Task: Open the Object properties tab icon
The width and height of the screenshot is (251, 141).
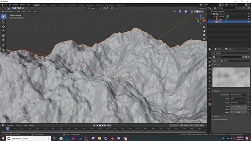Action: click(x=209, y=78)
